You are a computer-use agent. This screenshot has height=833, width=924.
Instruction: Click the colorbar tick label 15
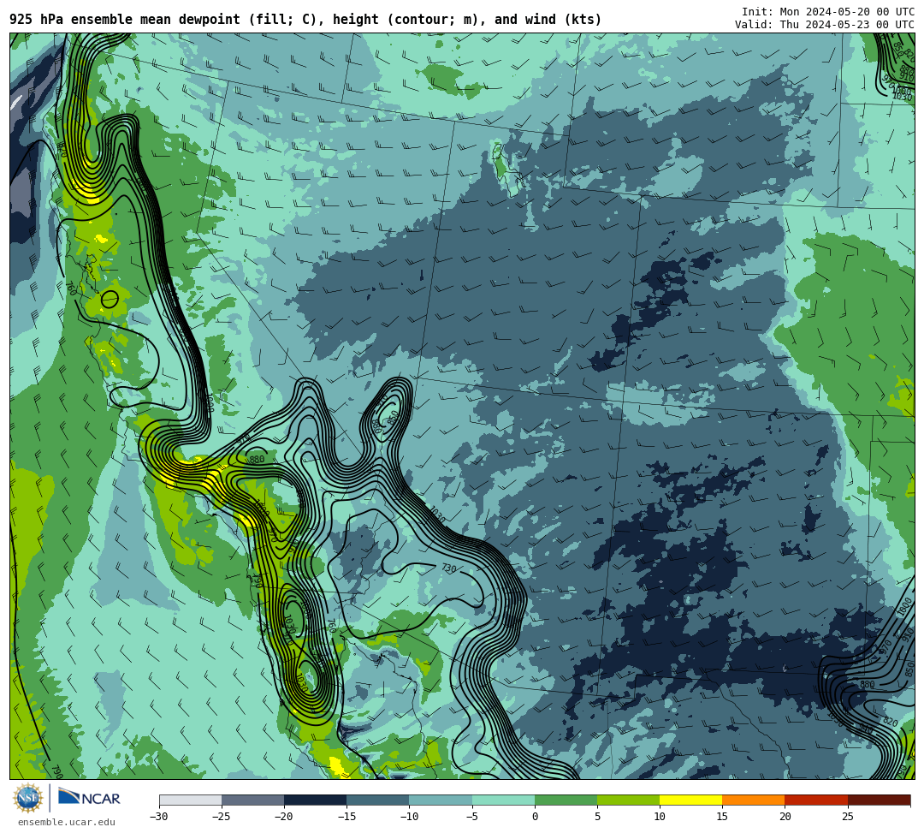click(x=722, y=817)
